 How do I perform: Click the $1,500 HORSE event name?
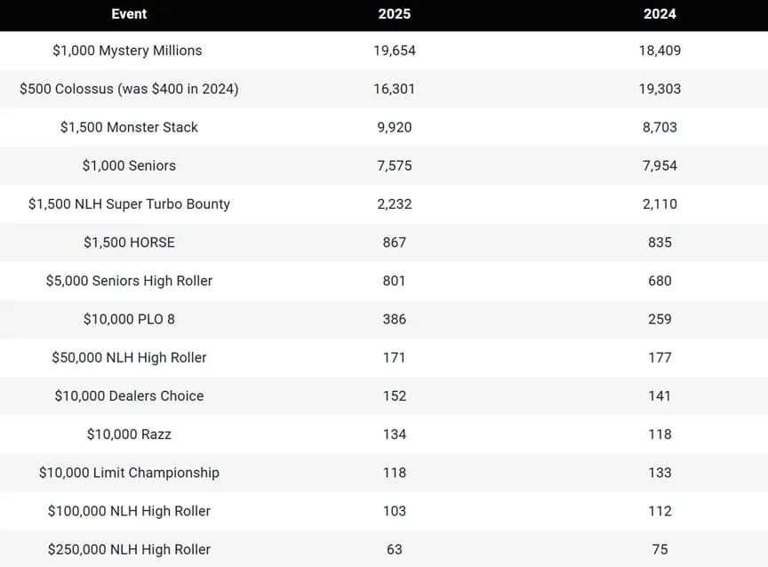tap(129, 243)
